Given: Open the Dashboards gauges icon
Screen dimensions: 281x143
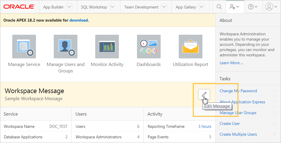Looking at the screenshot, I should 149,46.
